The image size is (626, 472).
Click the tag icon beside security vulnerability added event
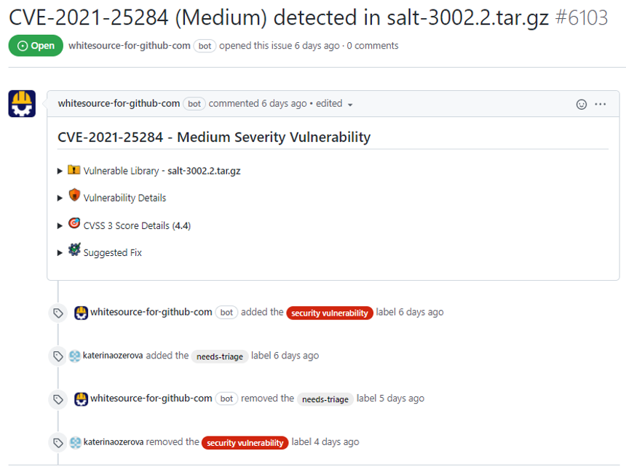click(x=58, y=313)
